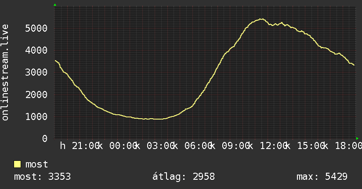This screenshot has width=362, height=189.
Task: Click the y-axis label 3000
Action: coord(36,73)
